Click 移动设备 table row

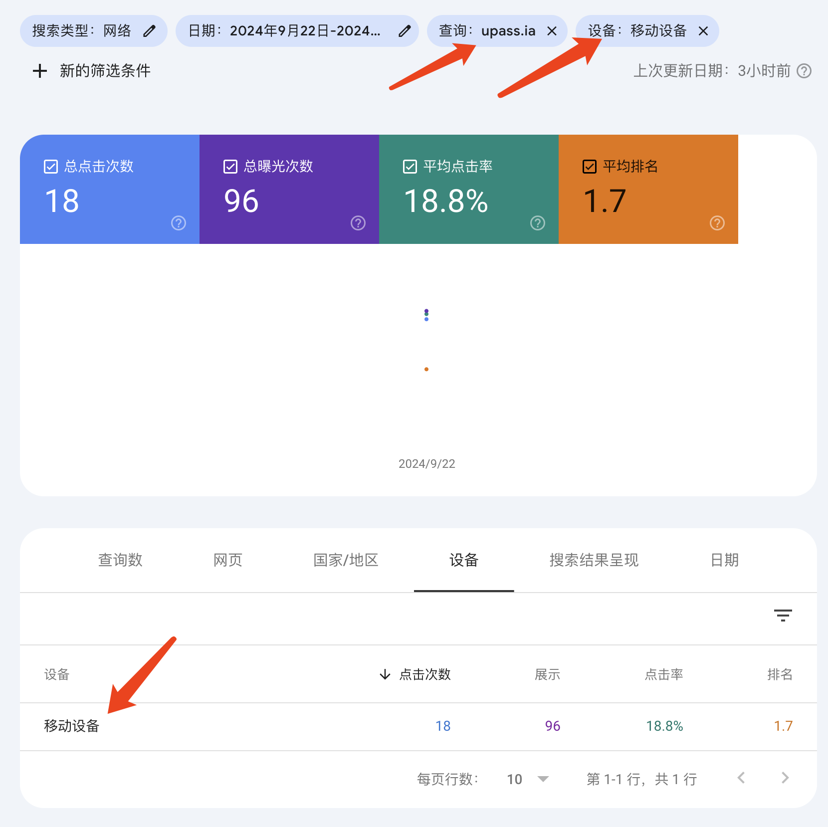[418, 726]
